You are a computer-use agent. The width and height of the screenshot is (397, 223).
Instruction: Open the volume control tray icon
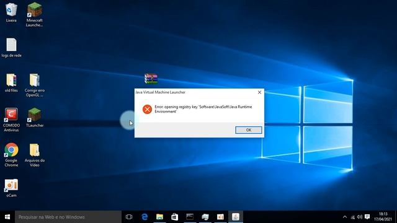(360, 217)
